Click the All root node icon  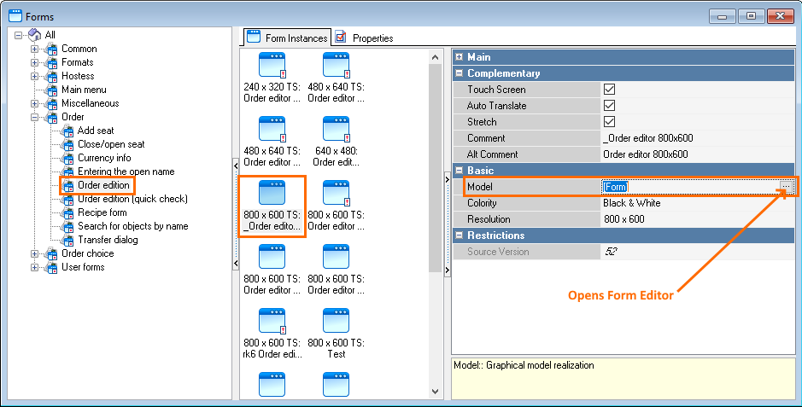35,35
